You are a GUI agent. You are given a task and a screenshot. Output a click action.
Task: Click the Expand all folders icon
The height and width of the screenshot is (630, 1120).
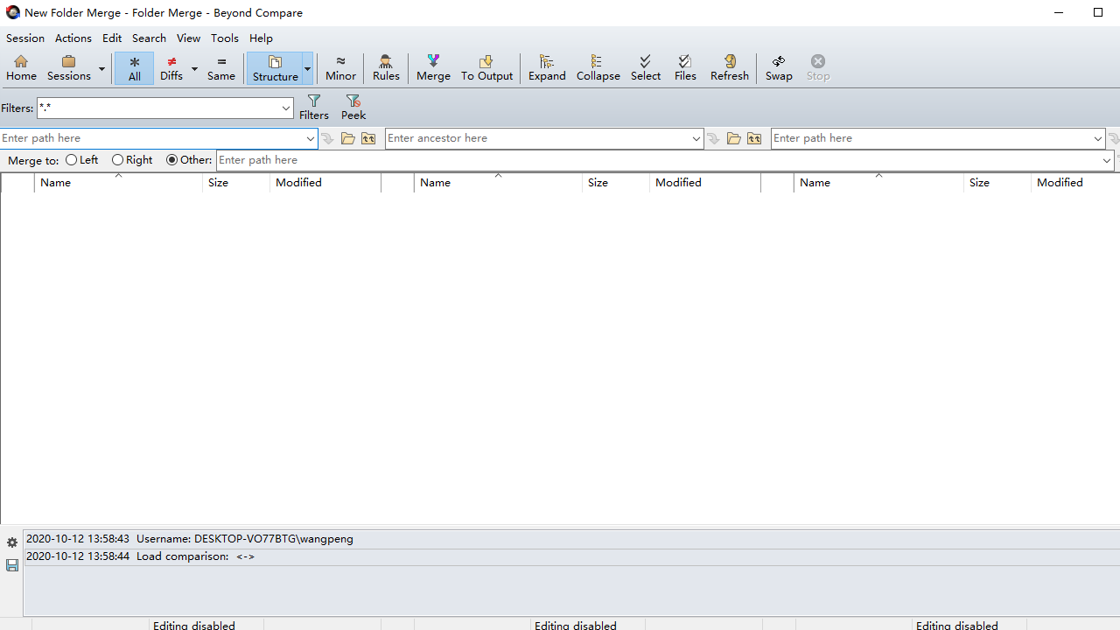[547, 67]
